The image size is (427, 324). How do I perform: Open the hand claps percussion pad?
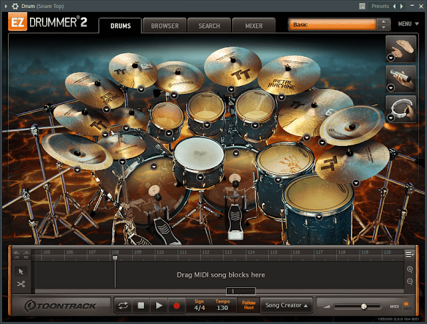tap(401, 49)
